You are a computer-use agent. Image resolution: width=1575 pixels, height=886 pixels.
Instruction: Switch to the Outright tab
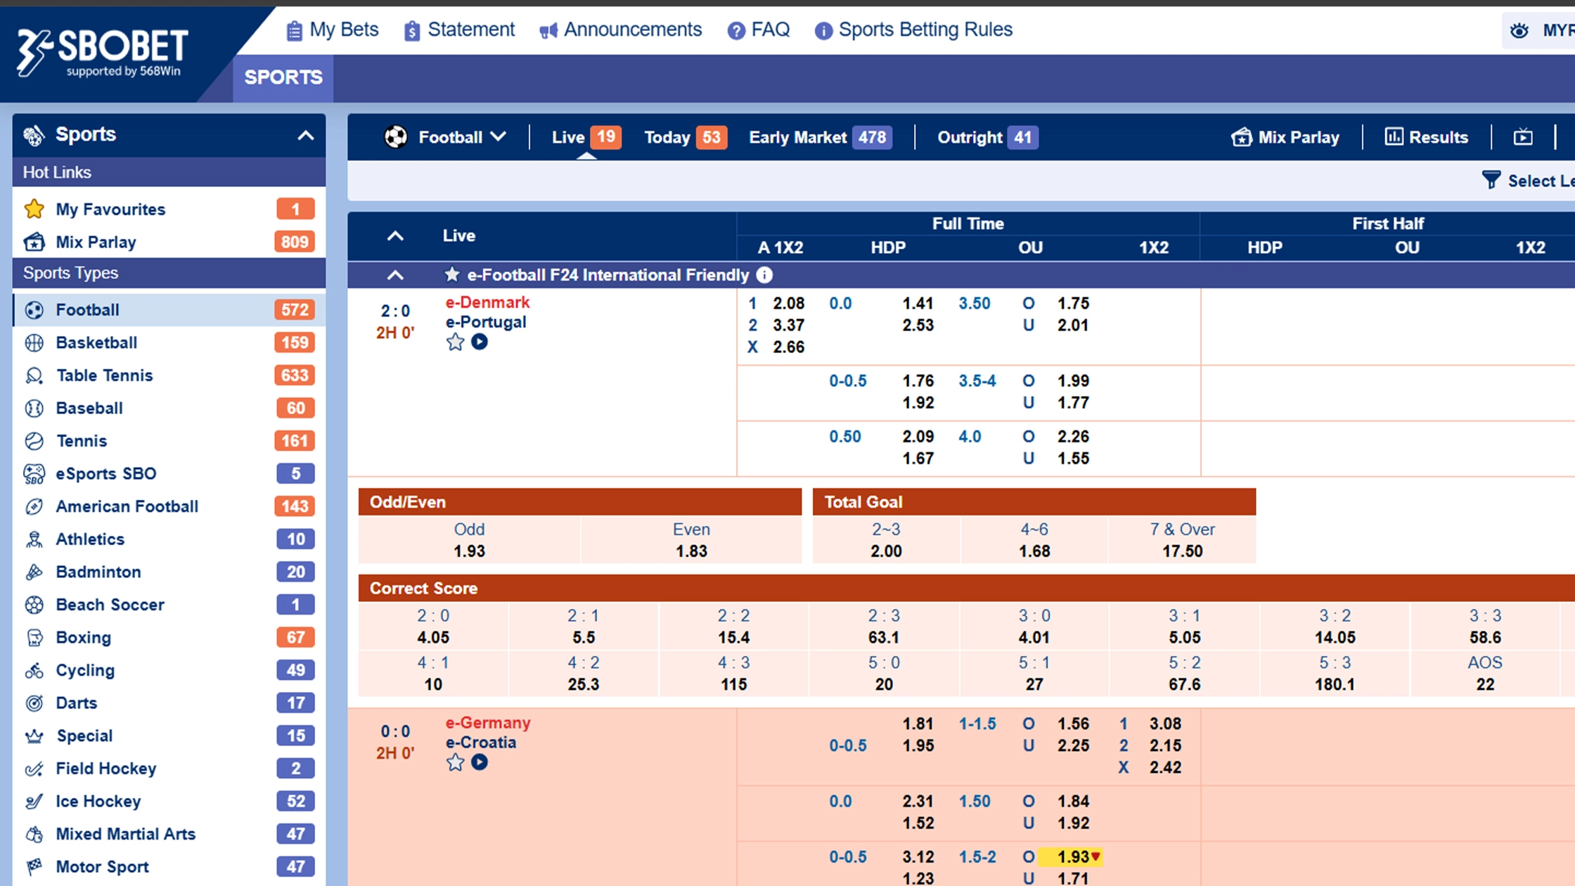tap(987, 137)
